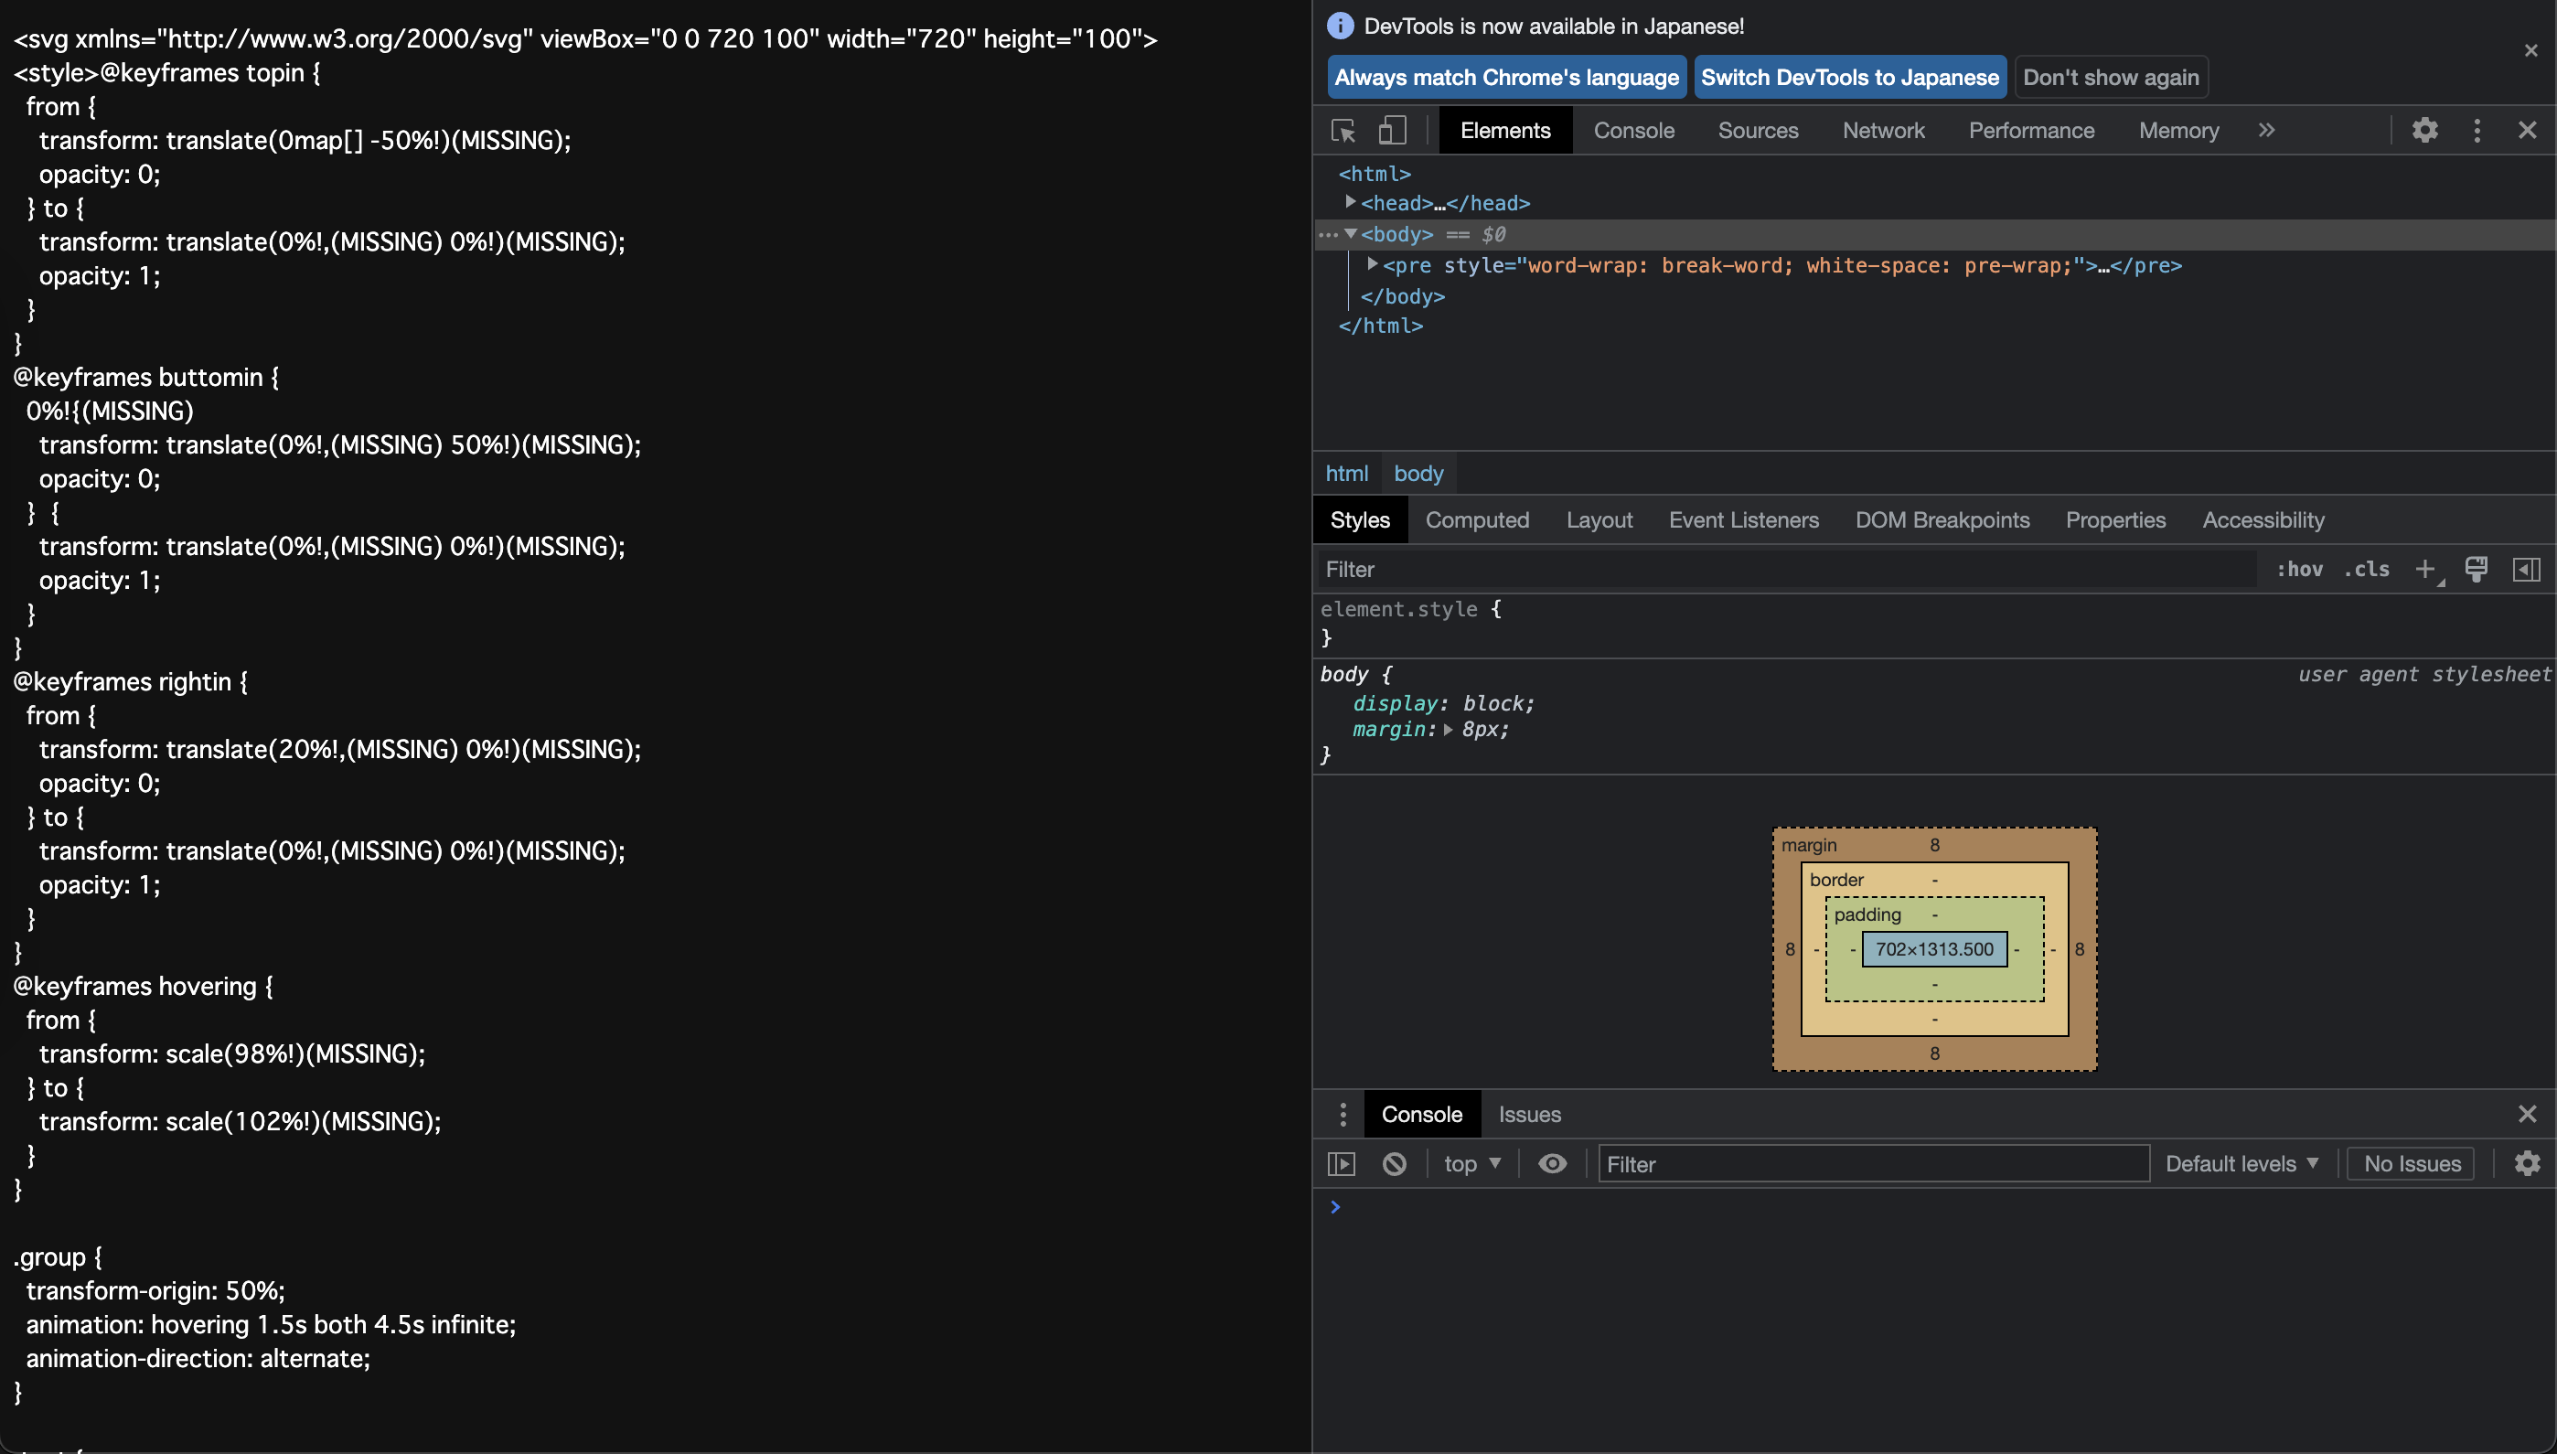Open the Performance tab
The height and width of the screenshot is (1454, 2557).
(2031, 131)
